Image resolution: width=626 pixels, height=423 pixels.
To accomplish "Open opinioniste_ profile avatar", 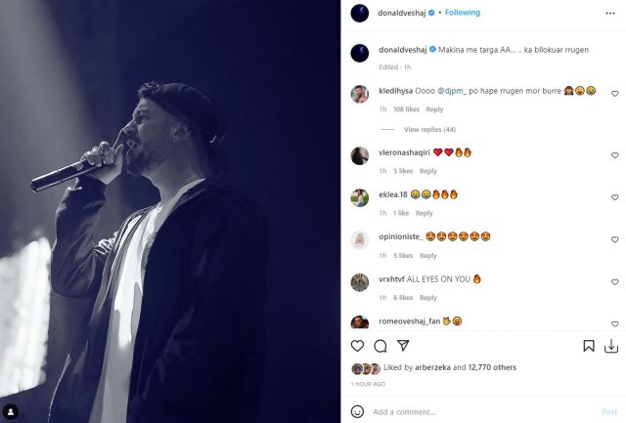I will (x=360, y=240).
